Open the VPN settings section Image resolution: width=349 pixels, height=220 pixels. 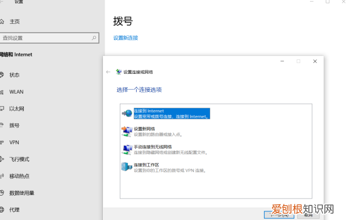(x=14, y=142)
